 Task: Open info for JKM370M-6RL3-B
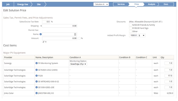click(x=36, y=93)
